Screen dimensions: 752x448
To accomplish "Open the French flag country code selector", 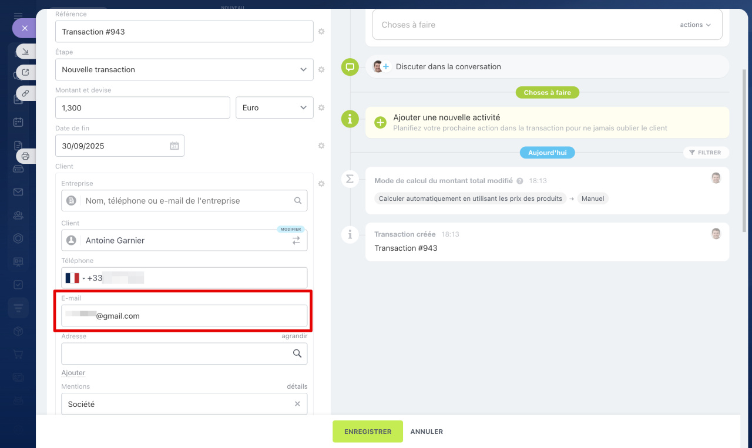I will coord(75,278).
